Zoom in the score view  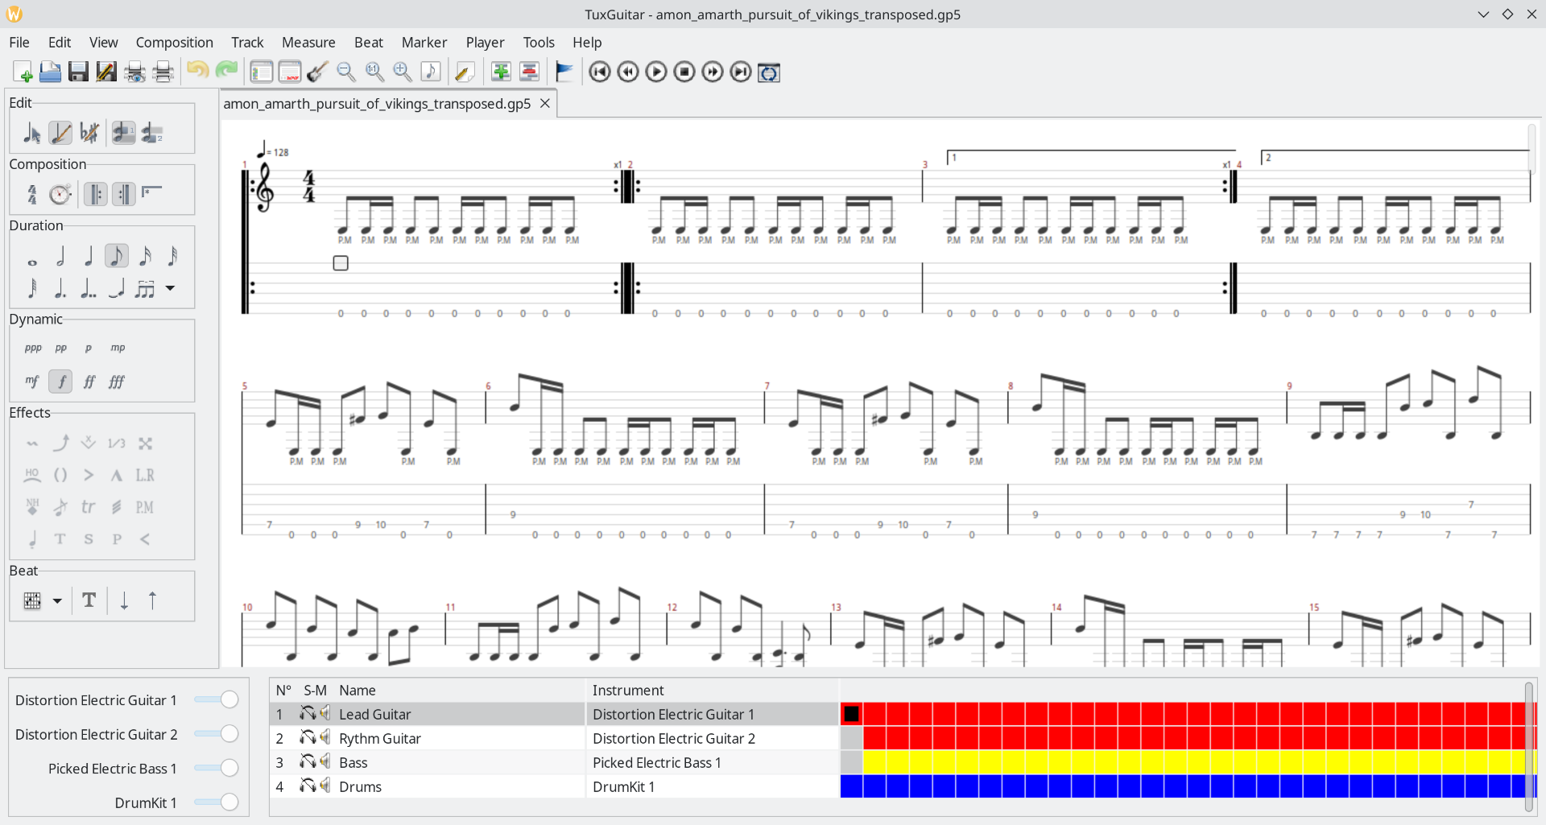tap(403, 72)
